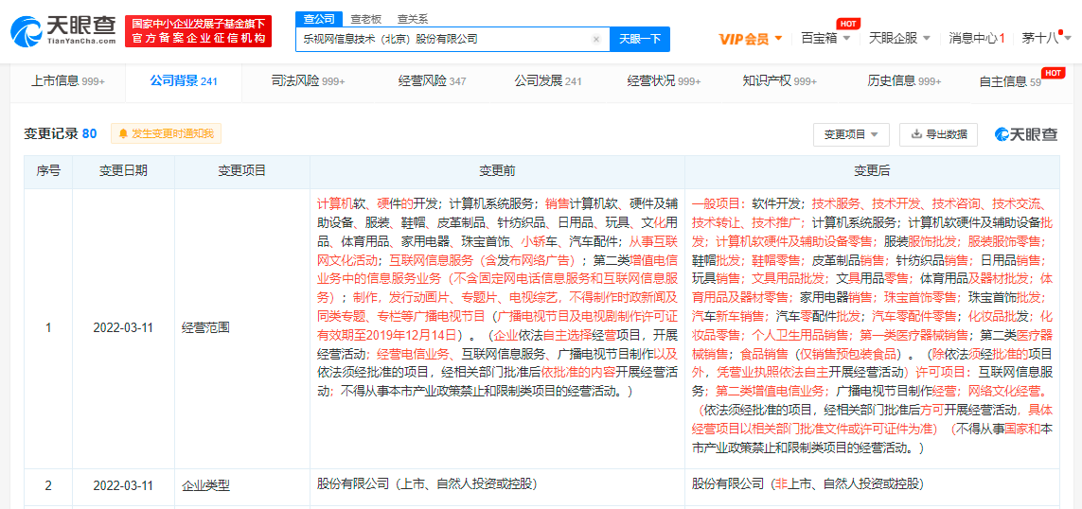Click the 序号 column header

pyautogui.click(x=48, y=171)
